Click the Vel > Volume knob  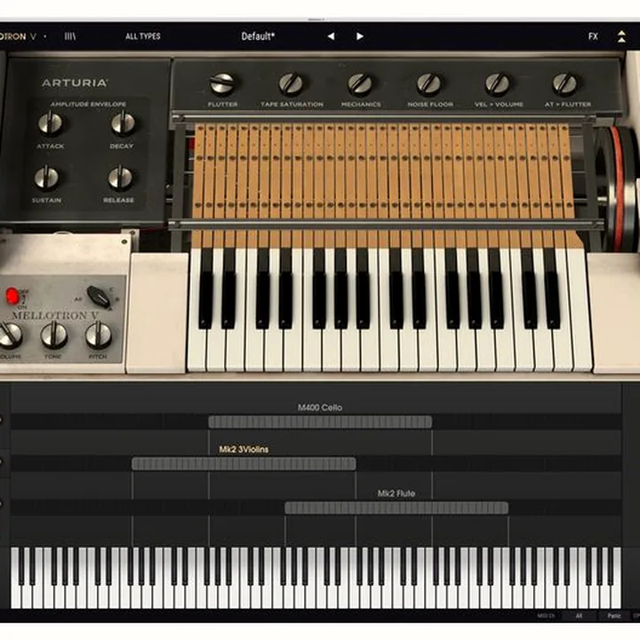coord(498,84)
